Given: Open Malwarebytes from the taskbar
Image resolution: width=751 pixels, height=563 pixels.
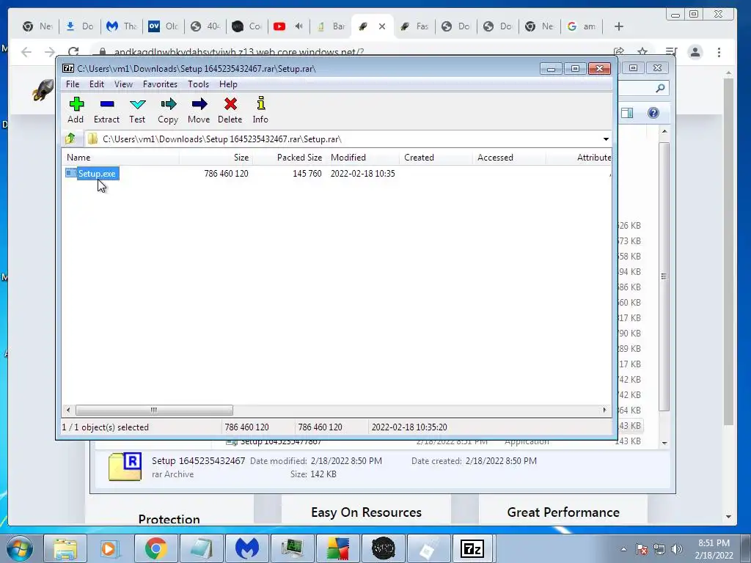Looking at the screenshot, I should tap(246, 548).
